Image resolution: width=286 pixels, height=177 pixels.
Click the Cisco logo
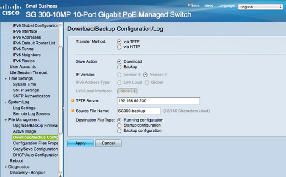tap(11, 10)
